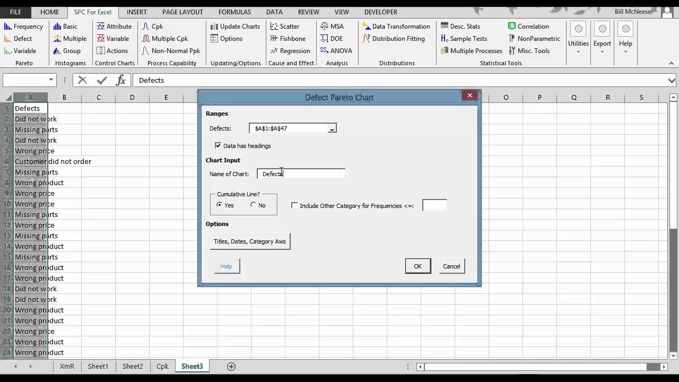Cancel the Defect Pareto Chart dialog
Screen dimensions: 679x382
coord(451,266)
